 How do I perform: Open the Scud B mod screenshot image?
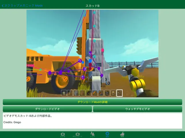92,54
